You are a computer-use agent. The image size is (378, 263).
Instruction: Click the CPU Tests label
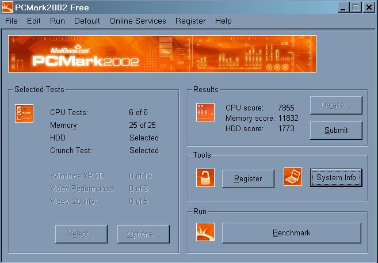coord(69,112)
